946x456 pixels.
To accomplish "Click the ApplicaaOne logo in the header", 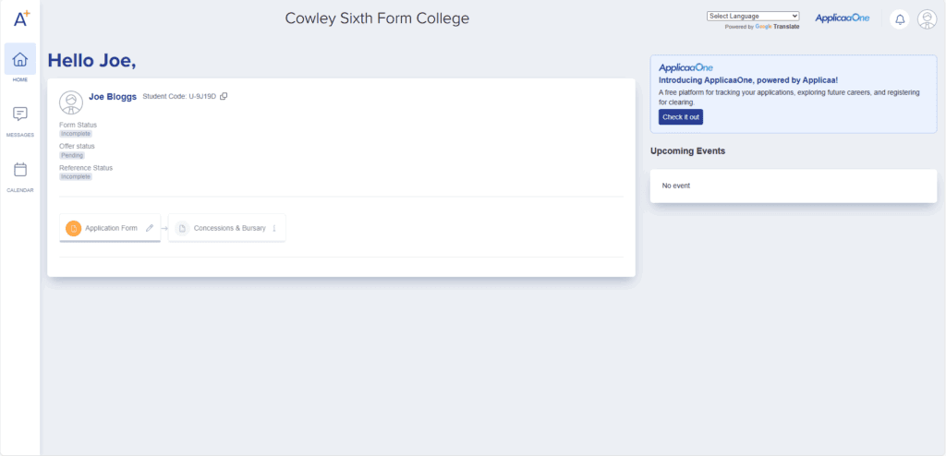I will click(841, 18).
